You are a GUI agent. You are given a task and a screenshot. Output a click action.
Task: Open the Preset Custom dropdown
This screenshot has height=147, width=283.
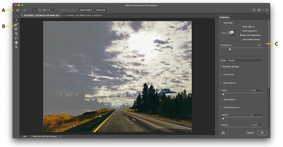click(x=245, y=60)
